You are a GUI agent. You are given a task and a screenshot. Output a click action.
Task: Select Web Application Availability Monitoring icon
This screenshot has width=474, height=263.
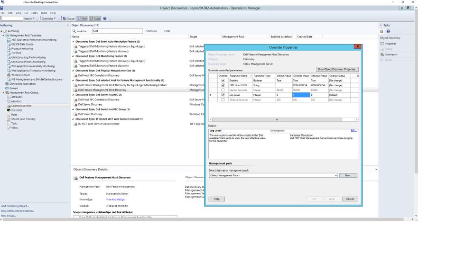[x=9, y=66]
